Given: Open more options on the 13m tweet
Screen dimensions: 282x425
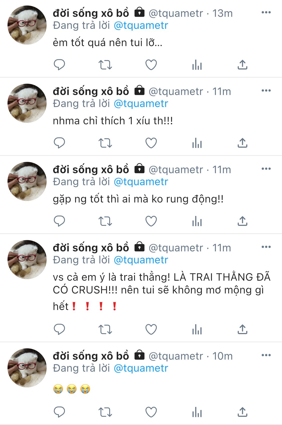Looking at the screenshot, I should click(266, 12).
